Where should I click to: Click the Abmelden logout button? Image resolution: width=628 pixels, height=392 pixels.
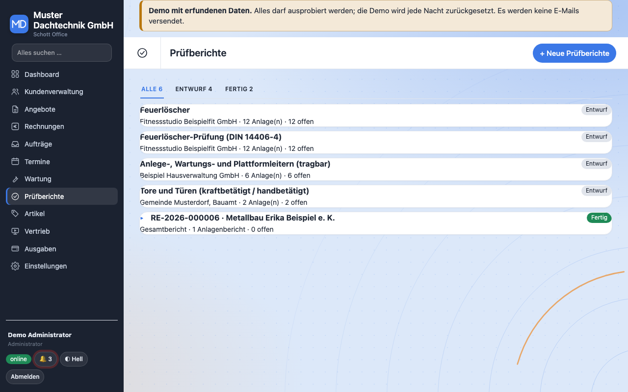[25, 377]
